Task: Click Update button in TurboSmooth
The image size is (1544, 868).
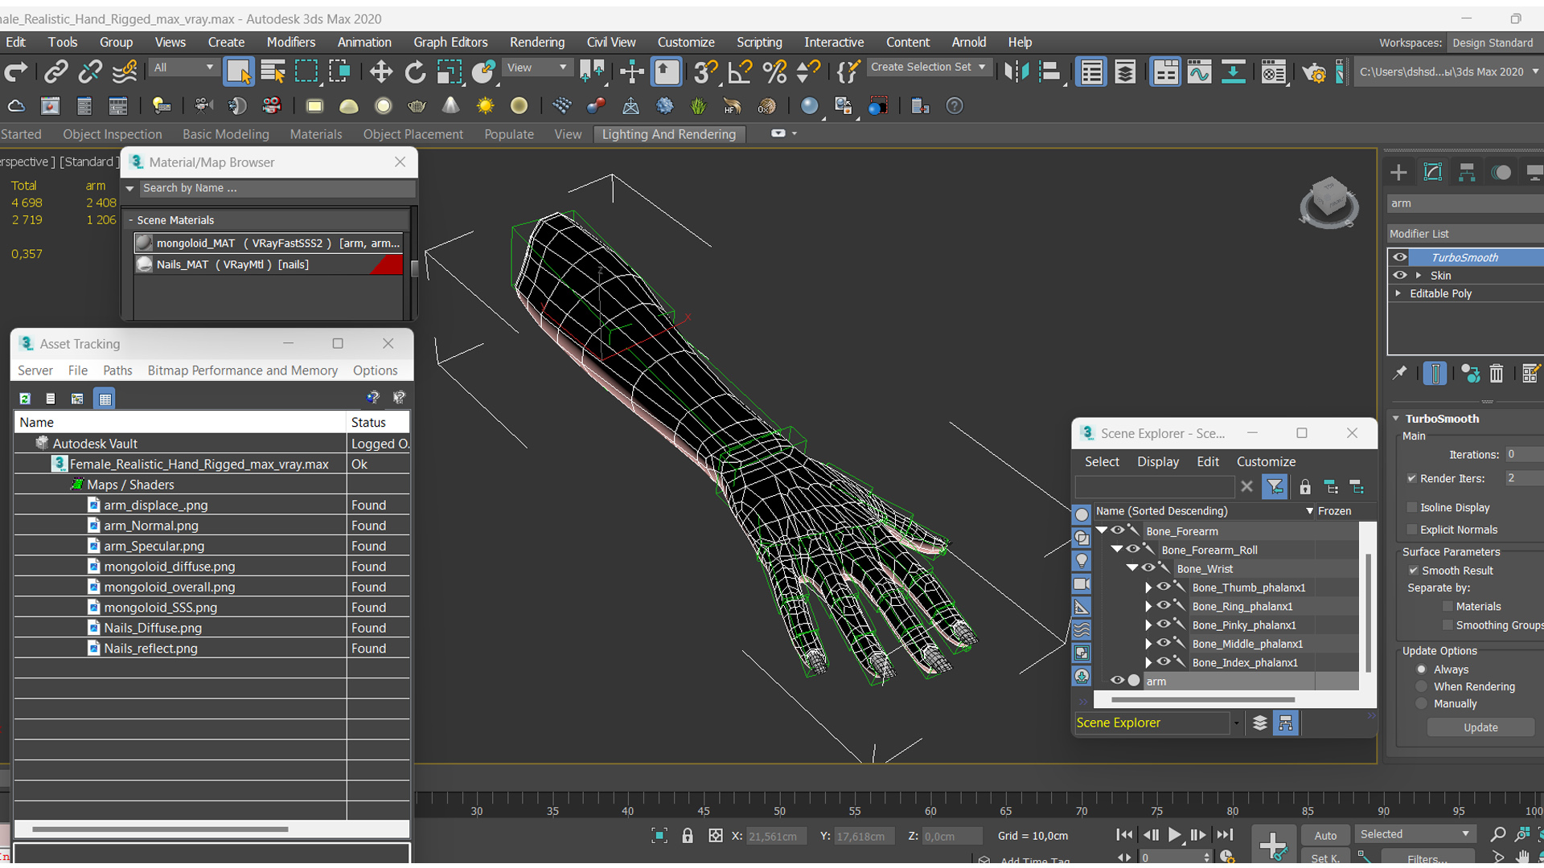Action: coord(1480,727)
